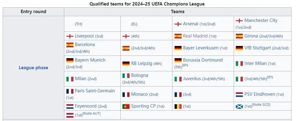Click the England flag beside Arsenal
Image resolution: width=298 pixels, height=121 pixels.
pos(178,24)
